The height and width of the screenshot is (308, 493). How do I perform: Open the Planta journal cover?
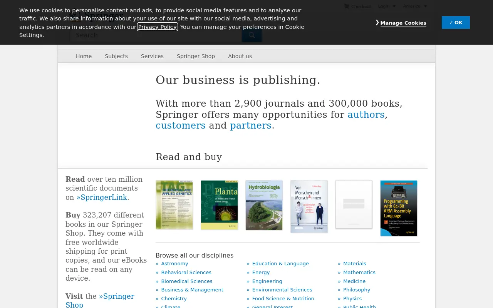[x=219, y=205]
